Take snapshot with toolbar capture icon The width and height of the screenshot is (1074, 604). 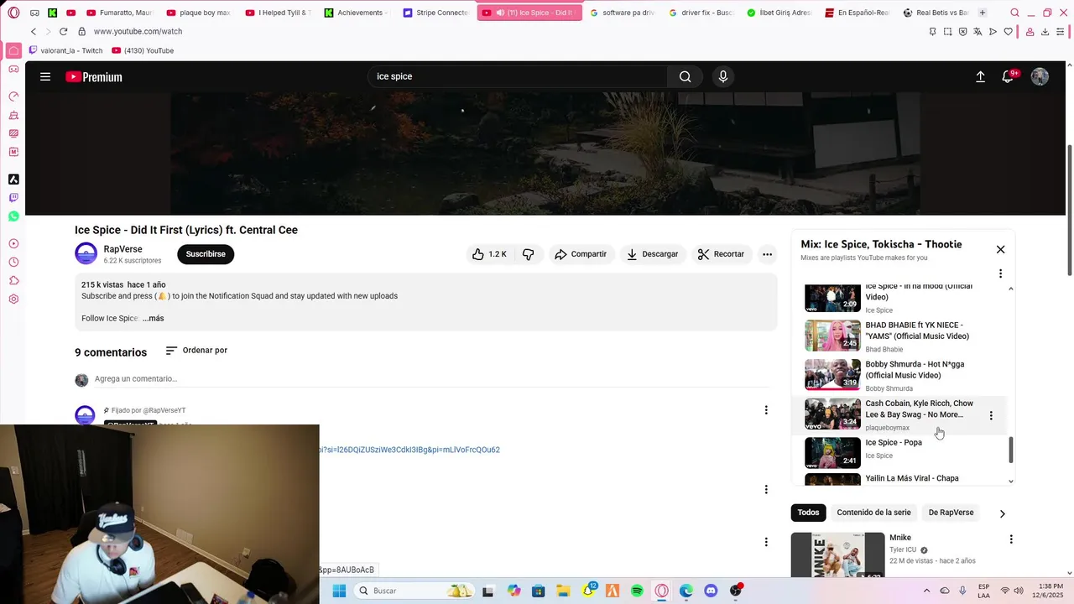[947, 31]
